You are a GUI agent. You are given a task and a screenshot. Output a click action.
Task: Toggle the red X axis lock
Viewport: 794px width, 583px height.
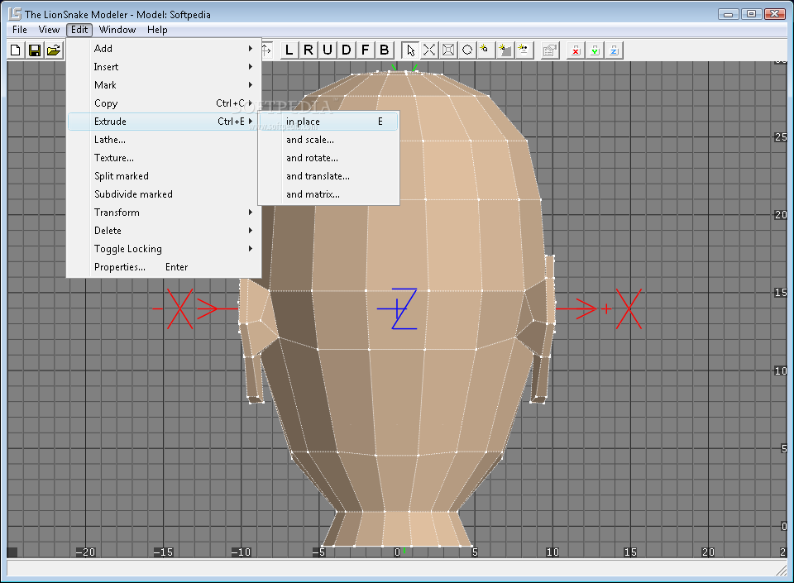point(576,50)
